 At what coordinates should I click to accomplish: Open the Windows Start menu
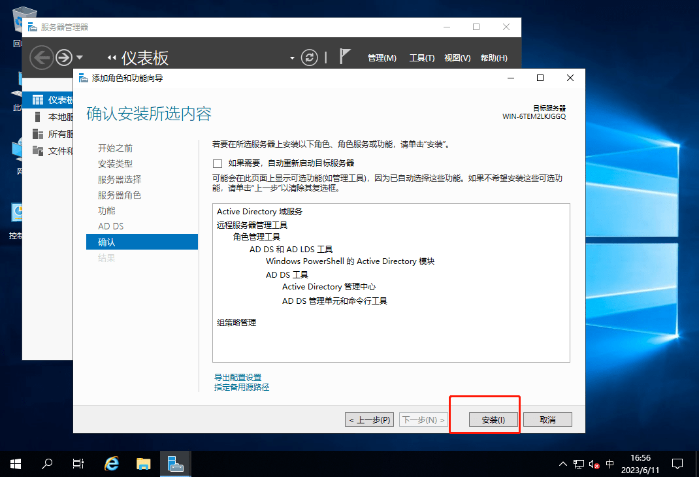pos(16,464)
